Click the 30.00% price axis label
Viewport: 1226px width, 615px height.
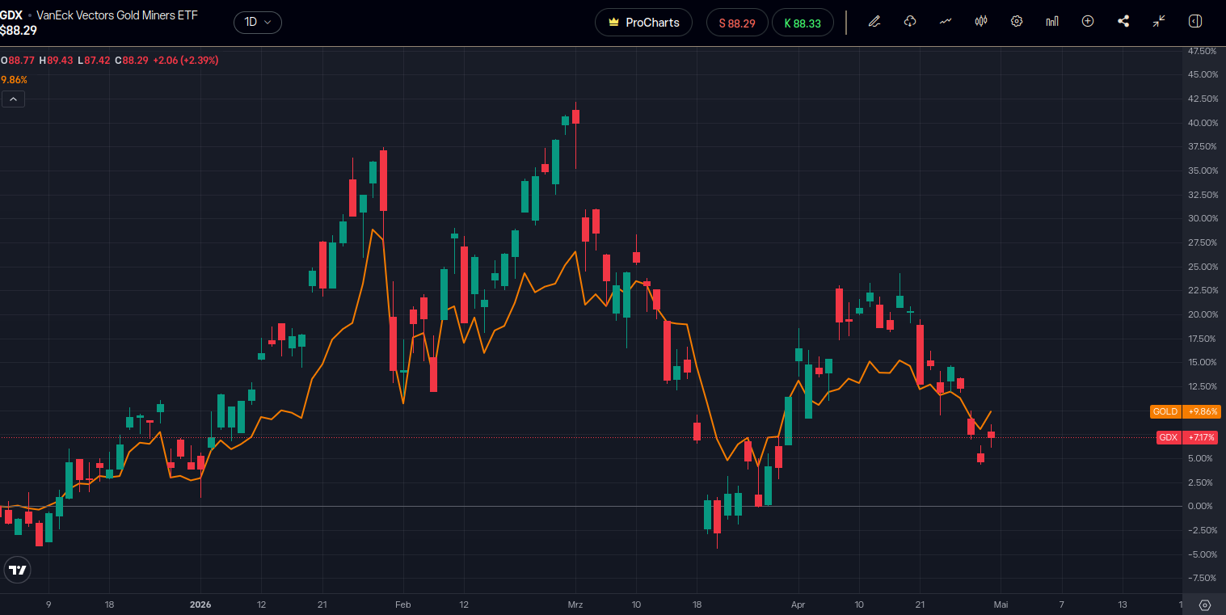click(1203, 218)
